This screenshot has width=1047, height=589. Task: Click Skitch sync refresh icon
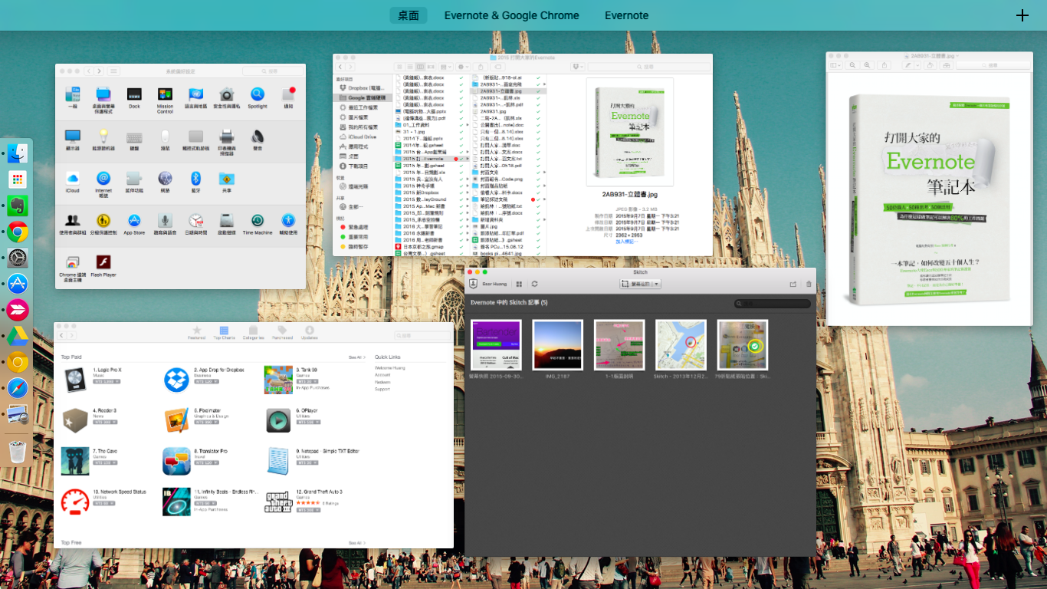tap(534, 284)
